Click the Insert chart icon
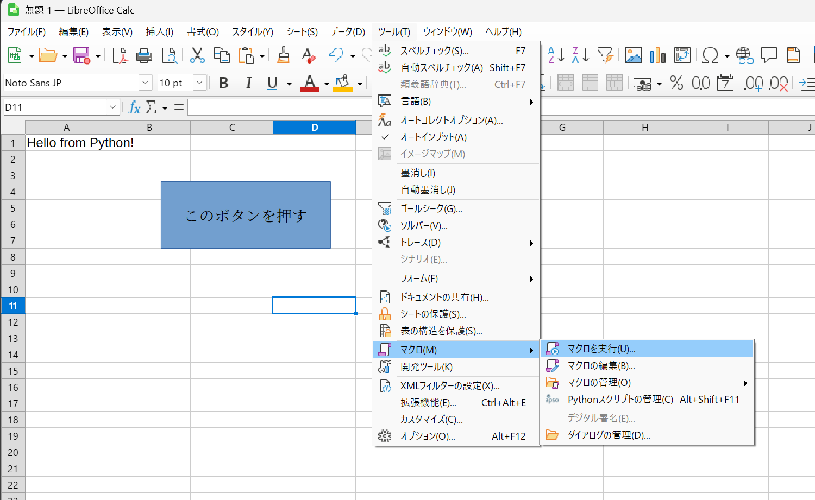The width and height of the screenshot is (815, 500). click(657, 55)
